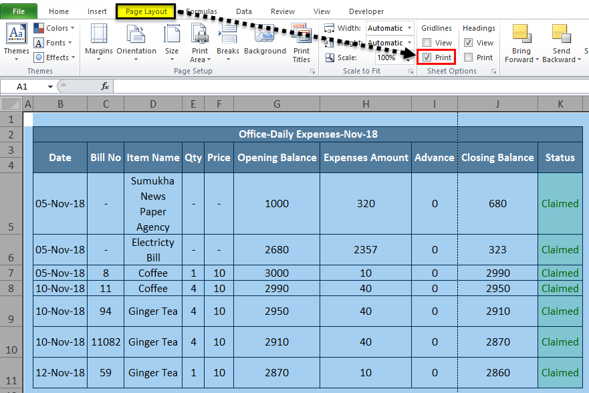Disable the Gridlines Print checkbox
589x393 pixels.
(x=427, y=57)
